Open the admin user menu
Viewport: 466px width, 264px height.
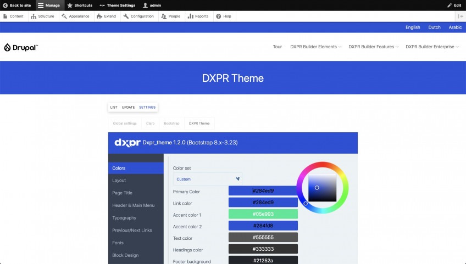coord(152,5)
